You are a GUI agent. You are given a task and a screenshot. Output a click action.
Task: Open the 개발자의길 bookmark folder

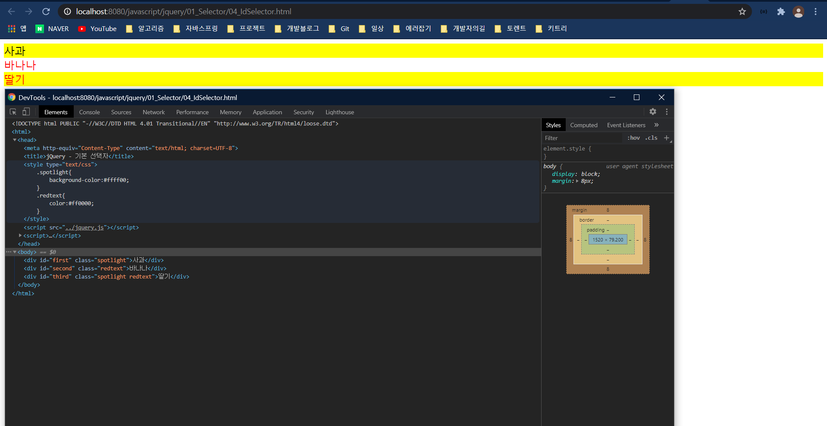[463, 28]
